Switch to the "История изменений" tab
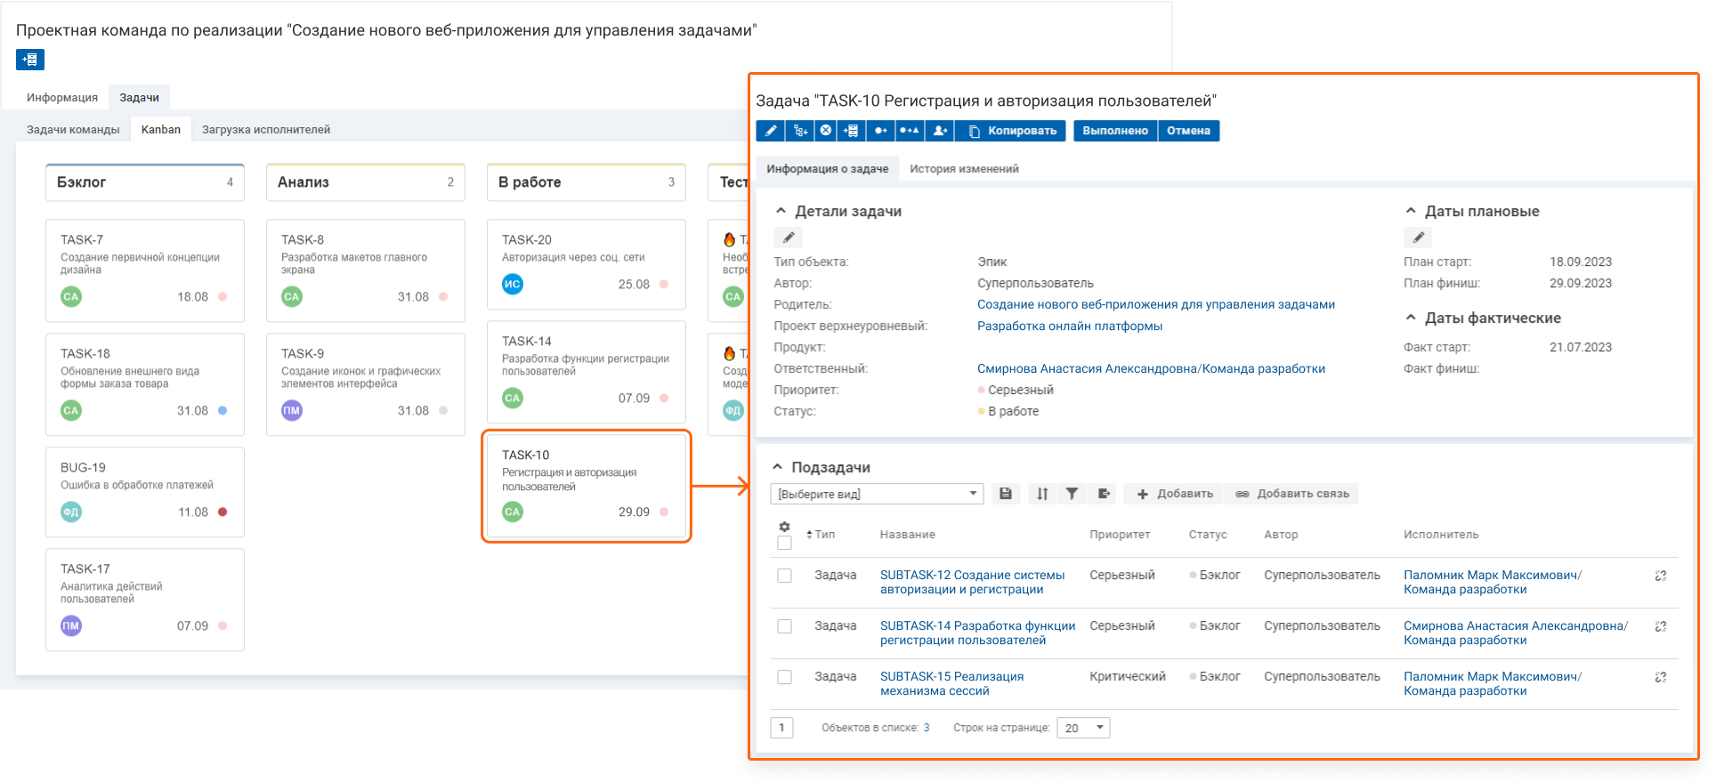The width and height of the screenshot is (1716, 782). (964, 169)
